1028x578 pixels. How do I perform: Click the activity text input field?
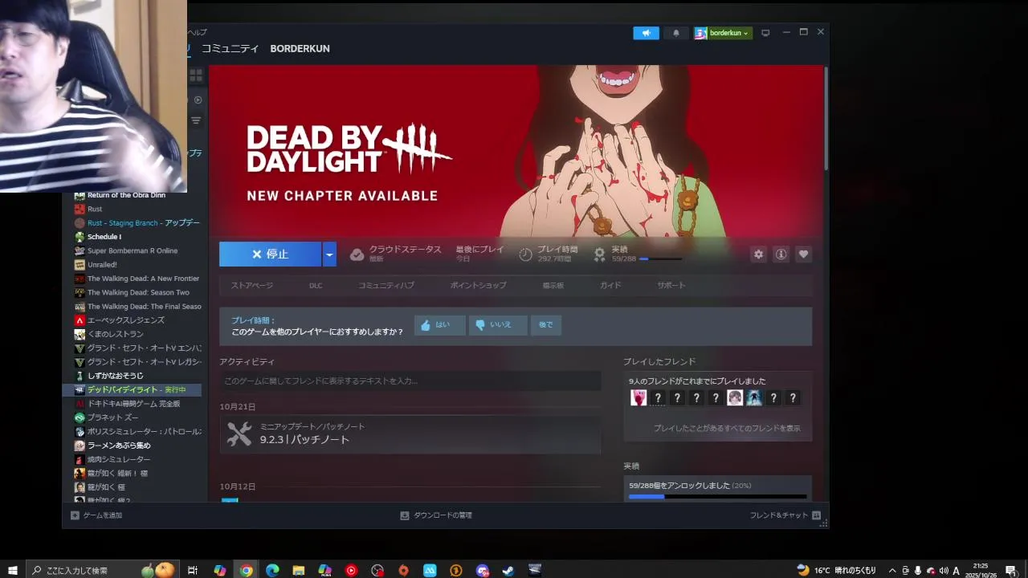point(410,381)
